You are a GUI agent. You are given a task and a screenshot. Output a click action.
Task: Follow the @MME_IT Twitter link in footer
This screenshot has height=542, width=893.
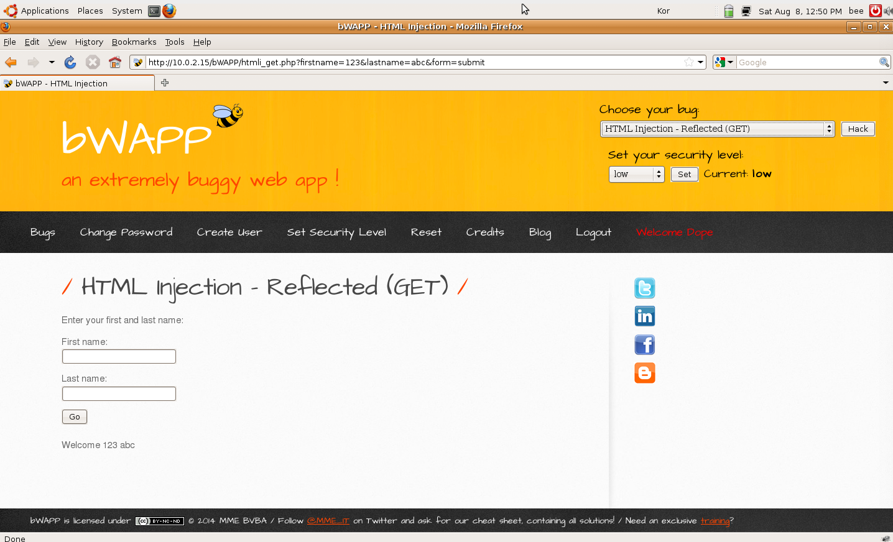pos(328,521)
